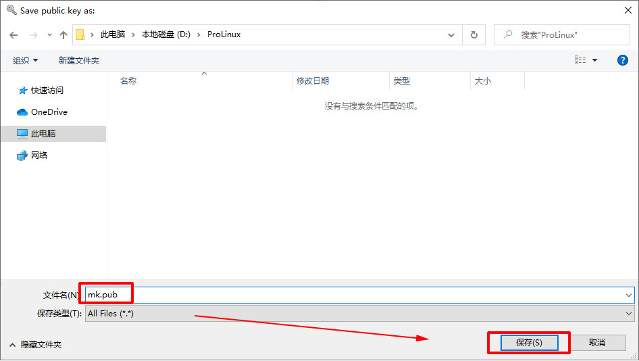The width and height of the screenshot is (639, 361).
Task: Select OneDrive in the sidebar
Action: pyautogui.click(x=49, y=112)
